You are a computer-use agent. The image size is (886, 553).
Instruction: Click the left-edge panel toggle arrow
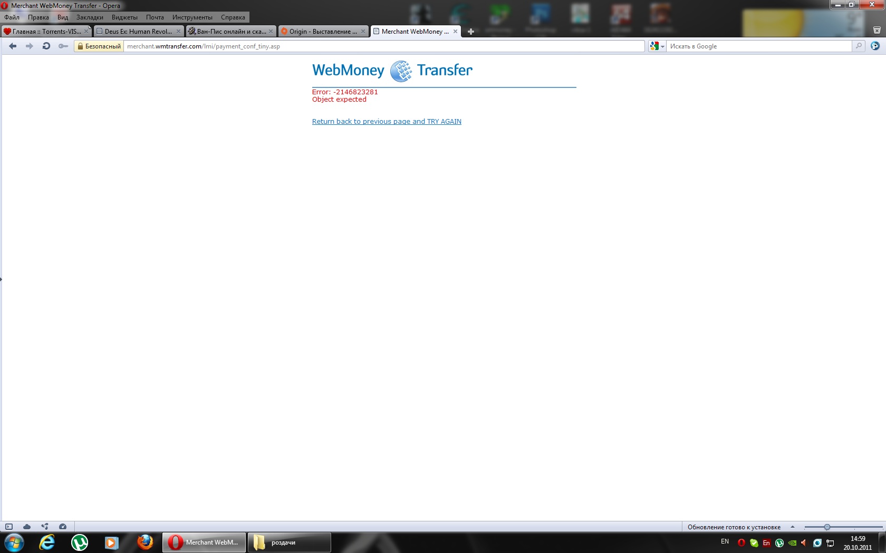click(x=1, y=279)
